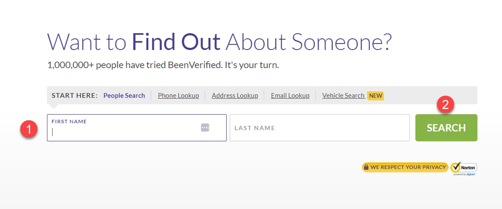Open the Address Lookup tab
This screenshot has height=209, width=502.
[235, 95]
